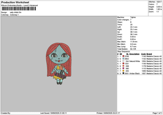Click the Description column header
The height and width of the screenshot is (115, 163).
point(134,54)
